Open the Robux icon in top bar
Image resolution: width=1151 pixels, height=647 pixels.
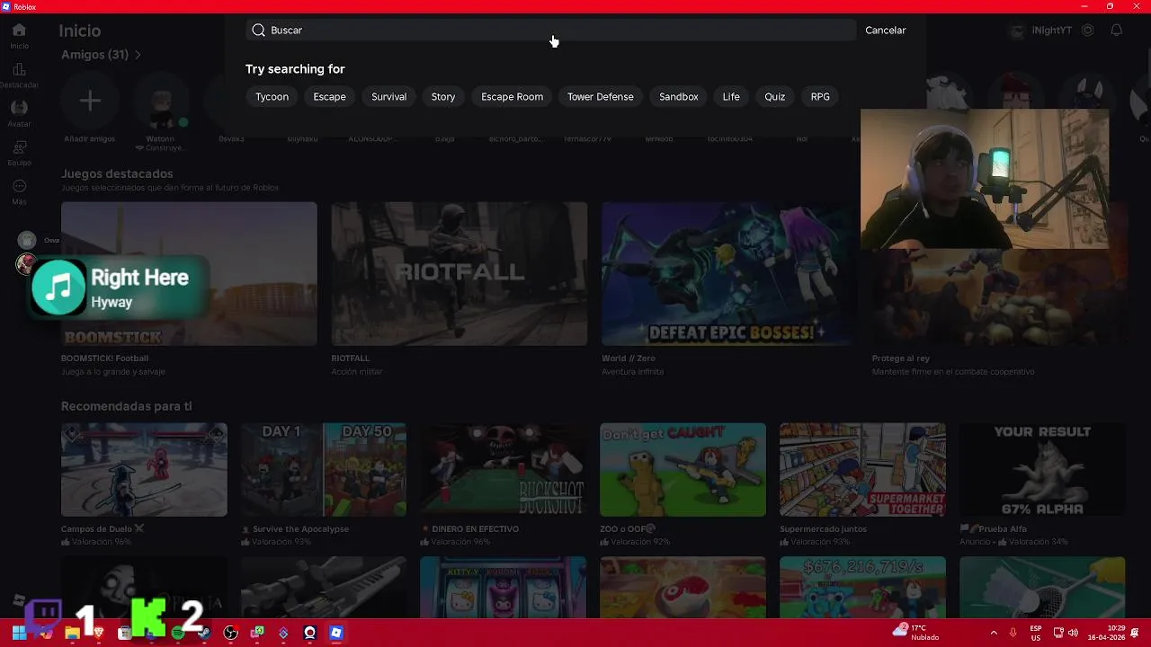(x=1087, y=31)
